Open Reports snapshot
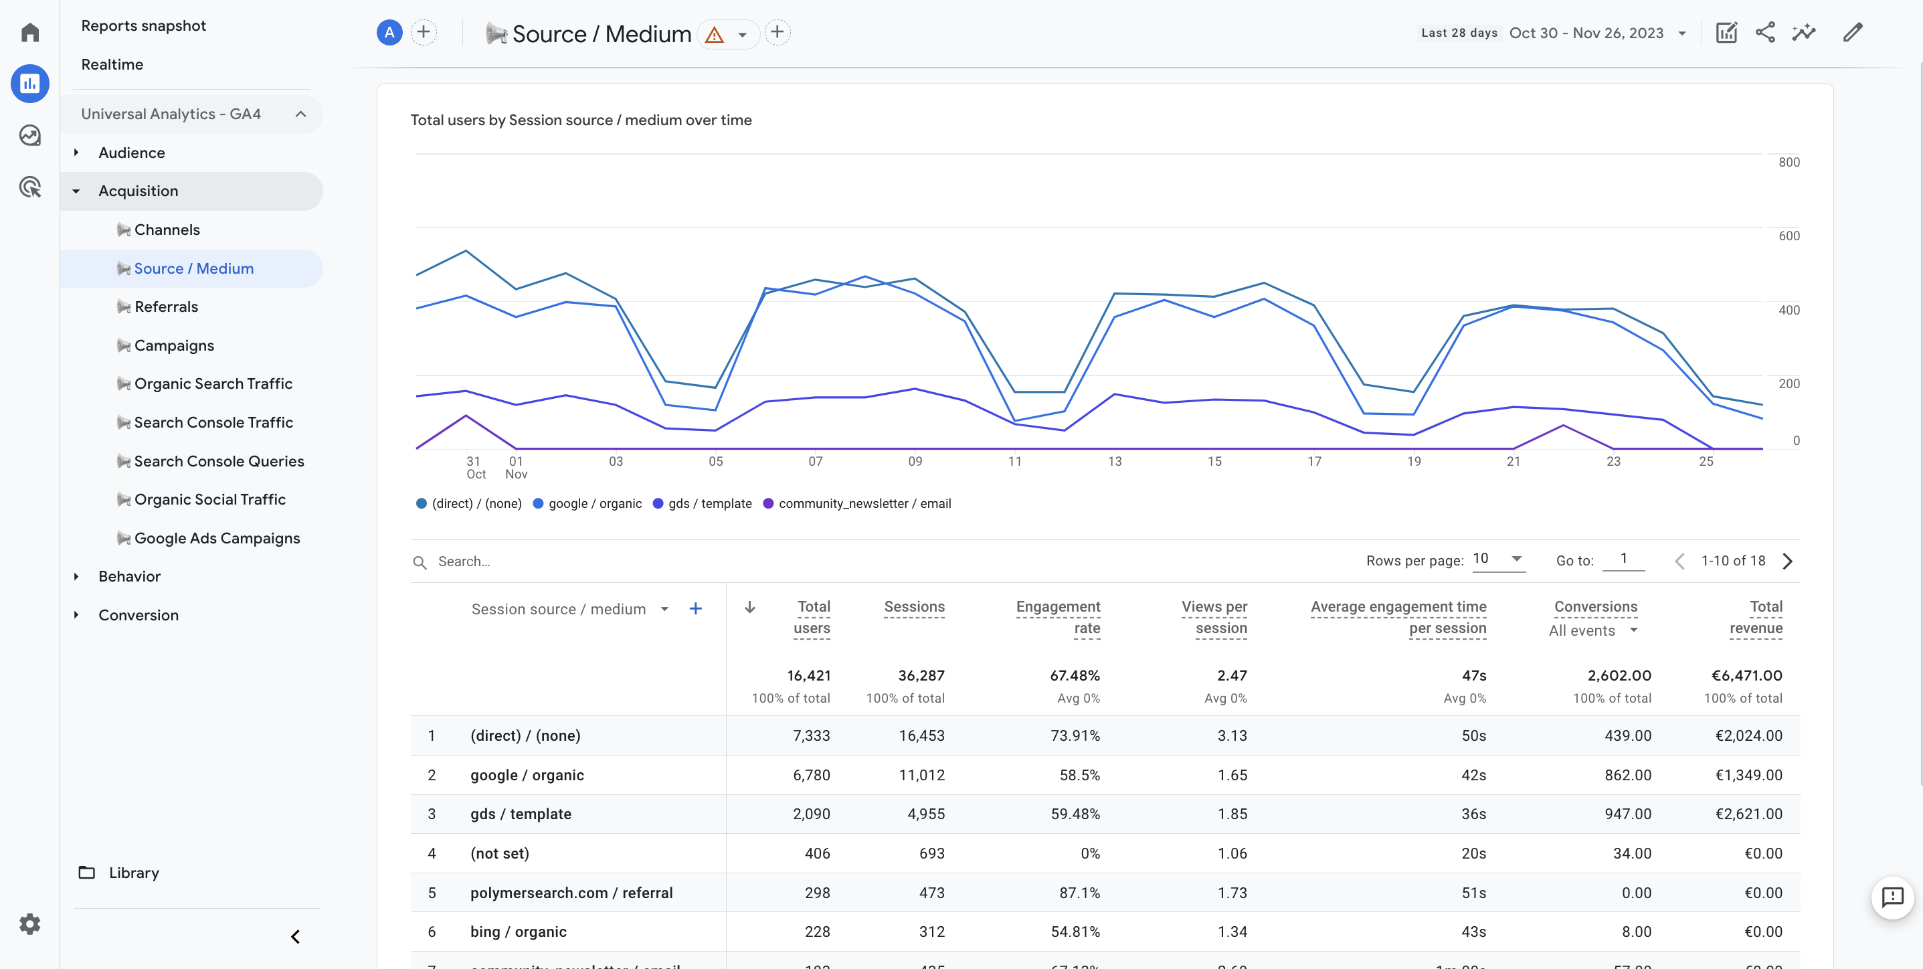The height and width of the screenshot is (969, 1923). (143, 25)
